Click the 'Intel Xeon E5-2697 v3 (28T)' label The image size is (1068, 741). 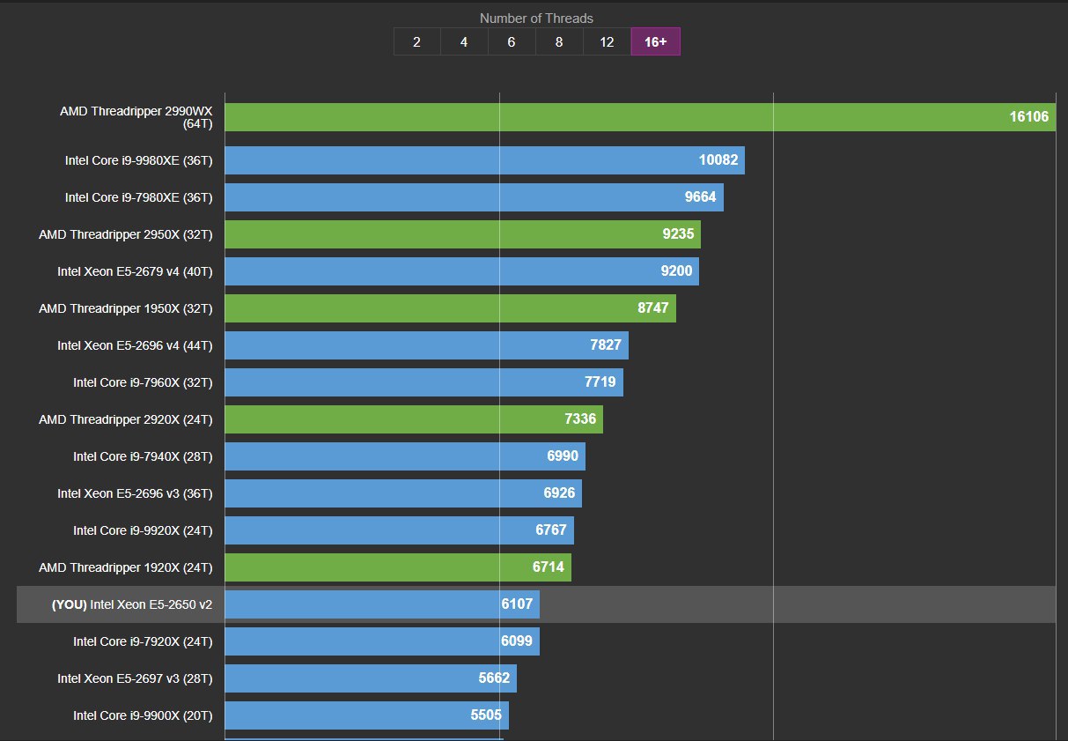(x=136, y=678)
